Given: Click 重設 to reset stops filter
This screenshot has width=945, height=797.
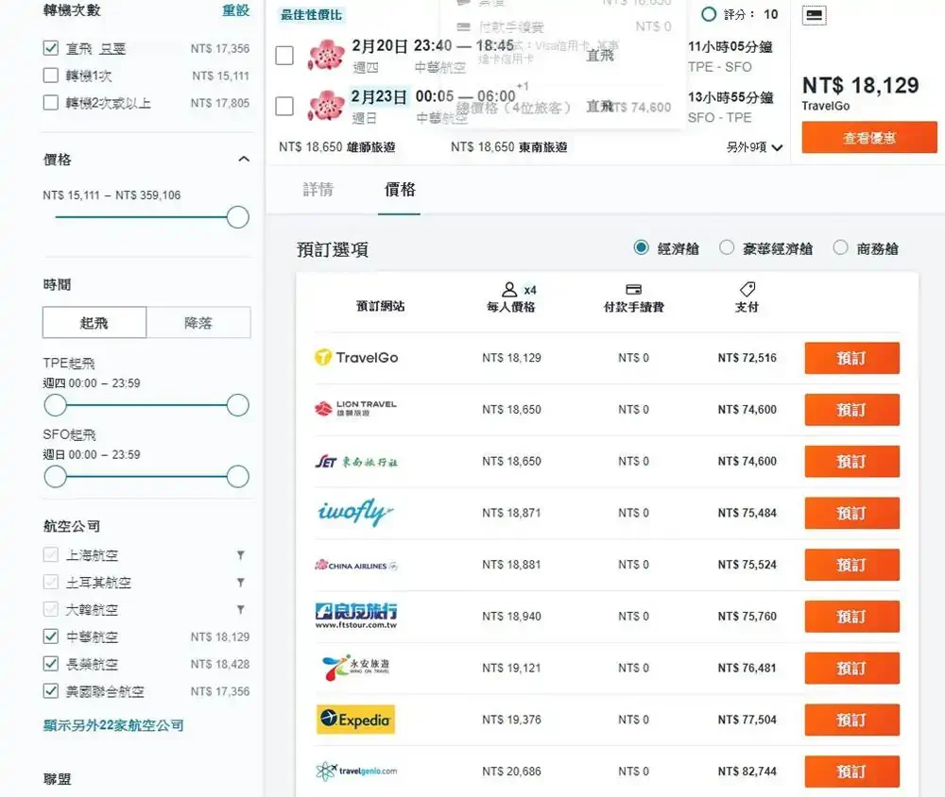Looking at the screenshot, I should [235, 10].
